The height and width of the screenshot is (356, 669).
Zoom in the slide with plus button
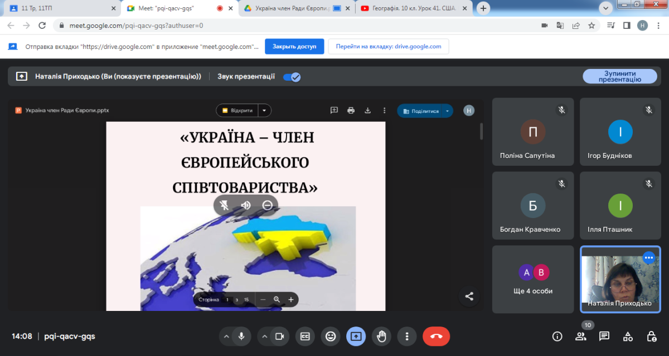[x=290, y=299]
